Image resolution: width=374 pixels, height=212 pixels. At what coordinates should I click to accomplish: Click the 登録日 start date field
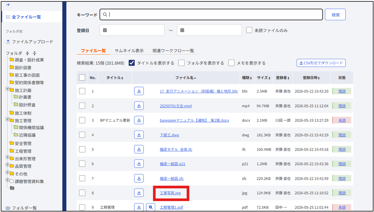coord(132,30)
